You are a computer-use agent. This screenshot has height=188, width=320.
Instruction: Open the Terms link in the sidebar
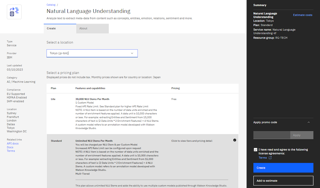click(x=11, y=151)
